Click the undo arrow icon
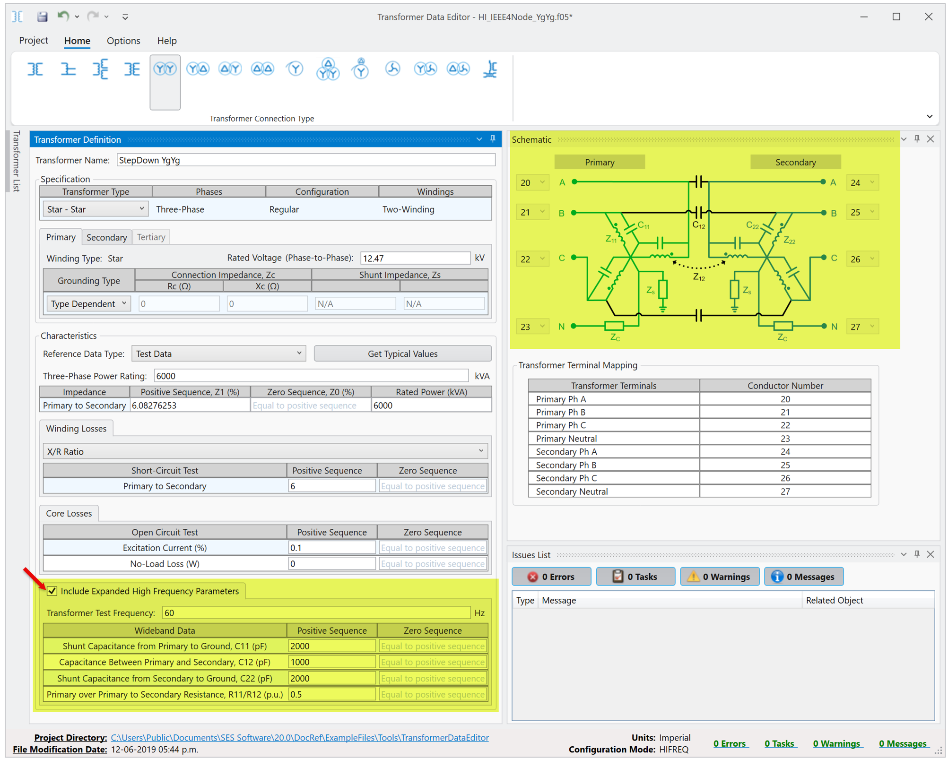This screenshot has width=948, height=759. [63, 17]
